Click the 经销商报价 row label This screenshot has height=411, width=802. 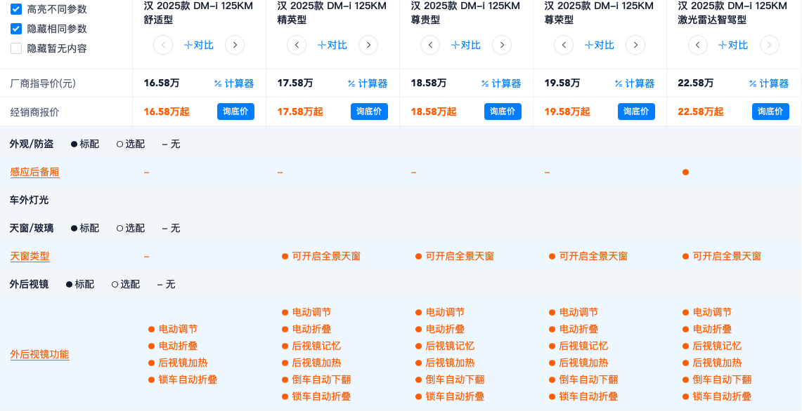tap(34, 112)
